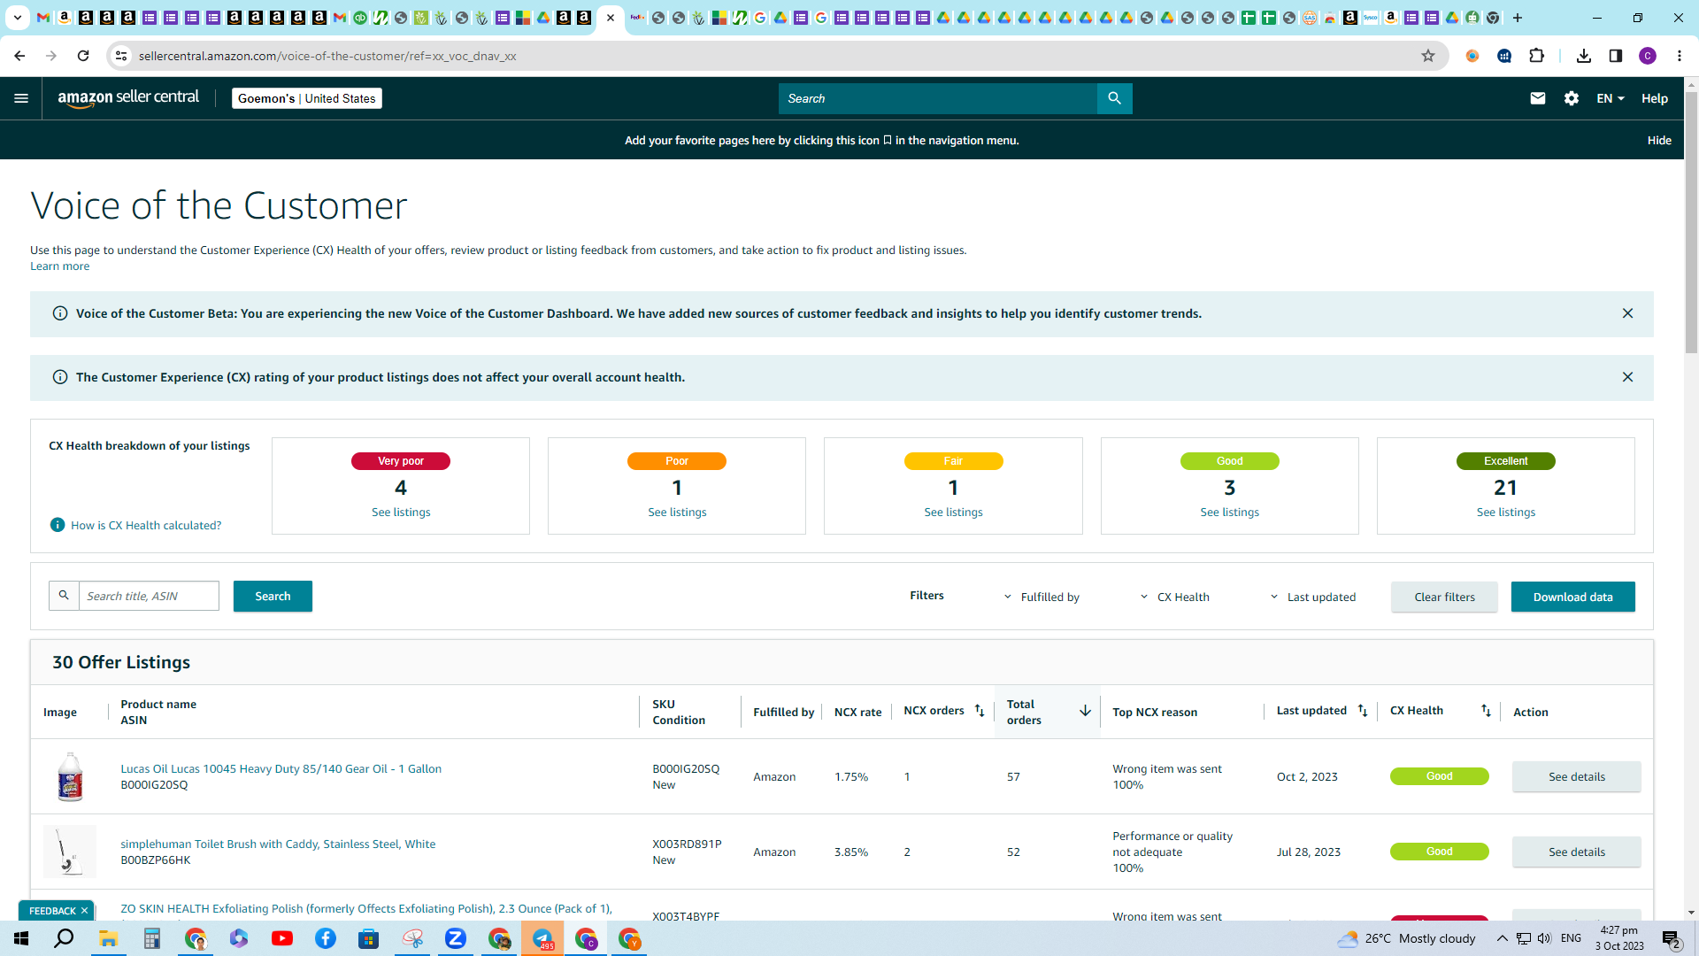Viewport: 1699px width, 956px height.
Task: Open Chrome profile avatar
Action: tap(1648, 56)
